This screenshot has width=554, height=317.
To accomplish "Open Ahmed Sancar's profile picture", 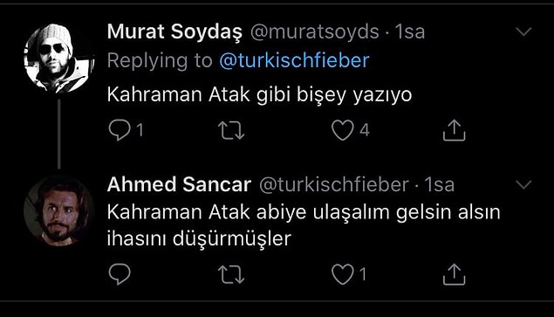I will (x=58, y=210).
